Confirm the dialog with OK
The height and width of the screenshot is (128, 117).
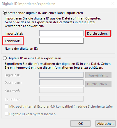[x=80, y=124]
